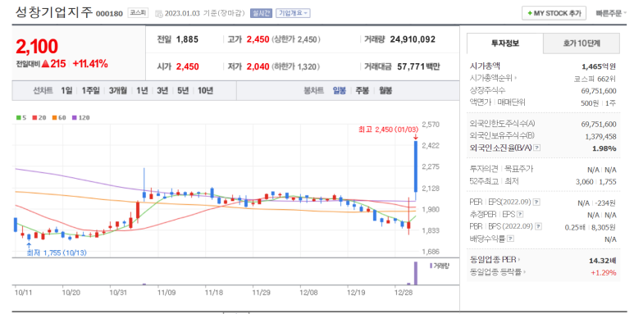Click the +11.41% change value
Viewport: 634px width, 314px height.
90,64
